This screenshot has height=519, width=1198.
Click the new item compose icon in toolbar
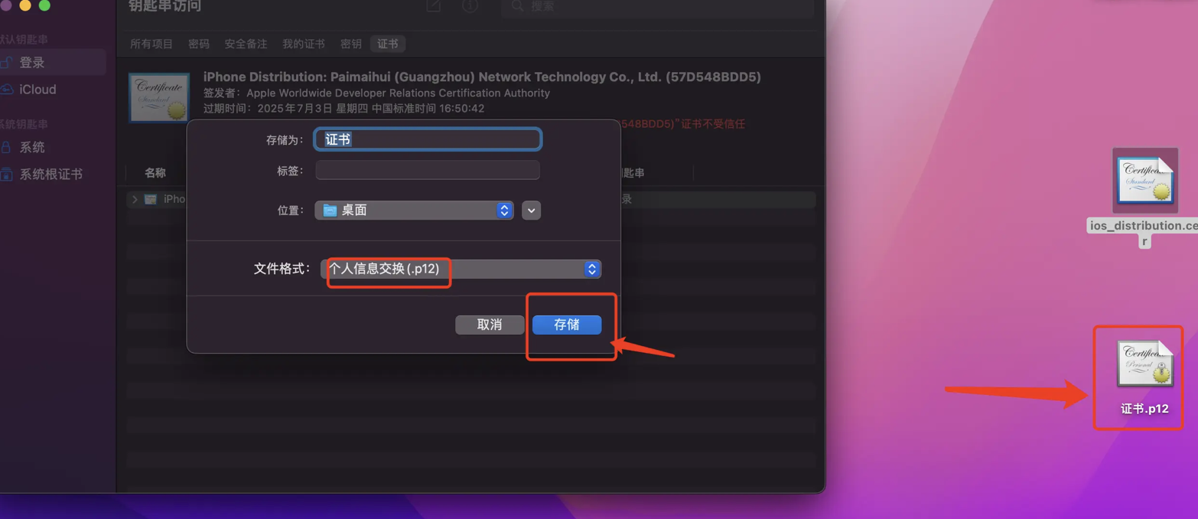point(434,6)
